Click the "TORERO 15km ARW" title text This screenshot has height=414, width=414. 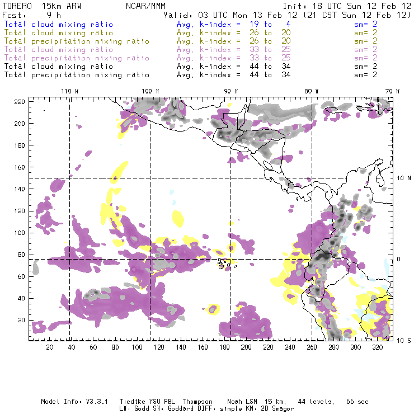[42, 6]
